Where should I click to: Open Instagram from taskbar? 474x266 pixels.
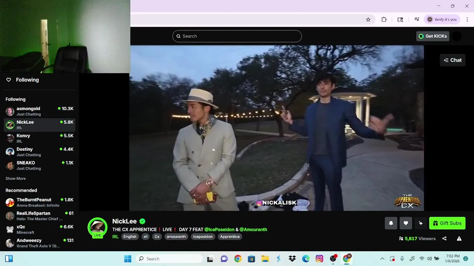(x=320, y=259)
